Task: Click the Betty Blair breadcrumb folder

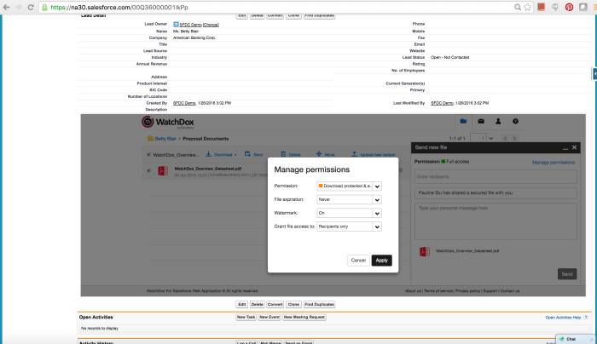Action: click(x=165, y=139)
